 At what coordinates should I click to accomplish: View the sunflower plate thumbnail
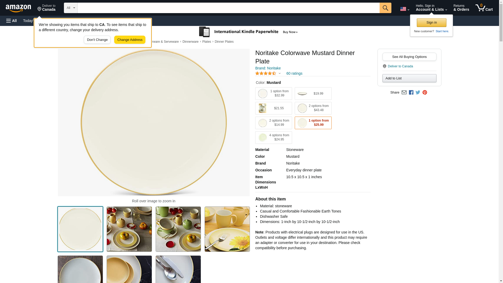click(x=227, y=229)
